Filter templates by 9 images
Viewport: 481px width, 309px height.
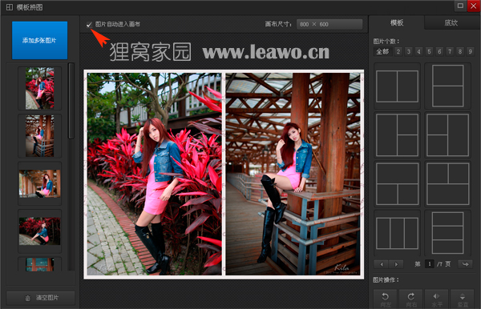(x=470, y=51)
